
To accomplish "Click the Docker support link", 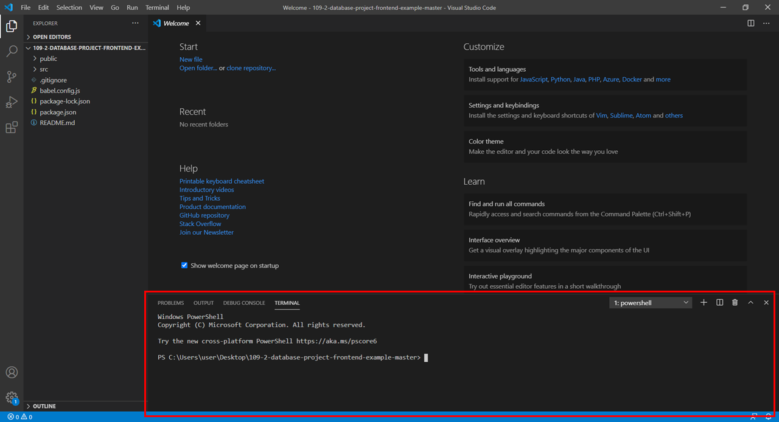I will pyautogui.click(x=632, y=80).
